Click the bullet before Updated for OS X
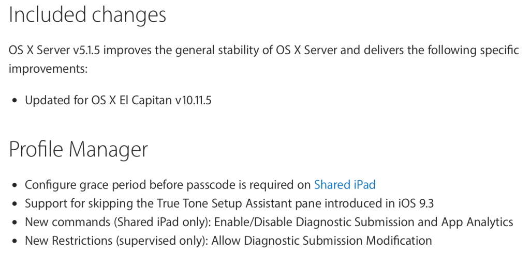 point(14,101)
